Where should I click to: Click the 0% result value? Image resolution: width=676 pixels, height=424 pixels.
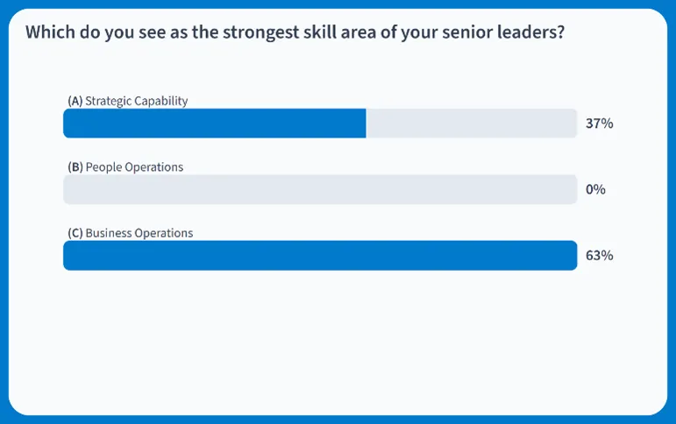(596, 189)
